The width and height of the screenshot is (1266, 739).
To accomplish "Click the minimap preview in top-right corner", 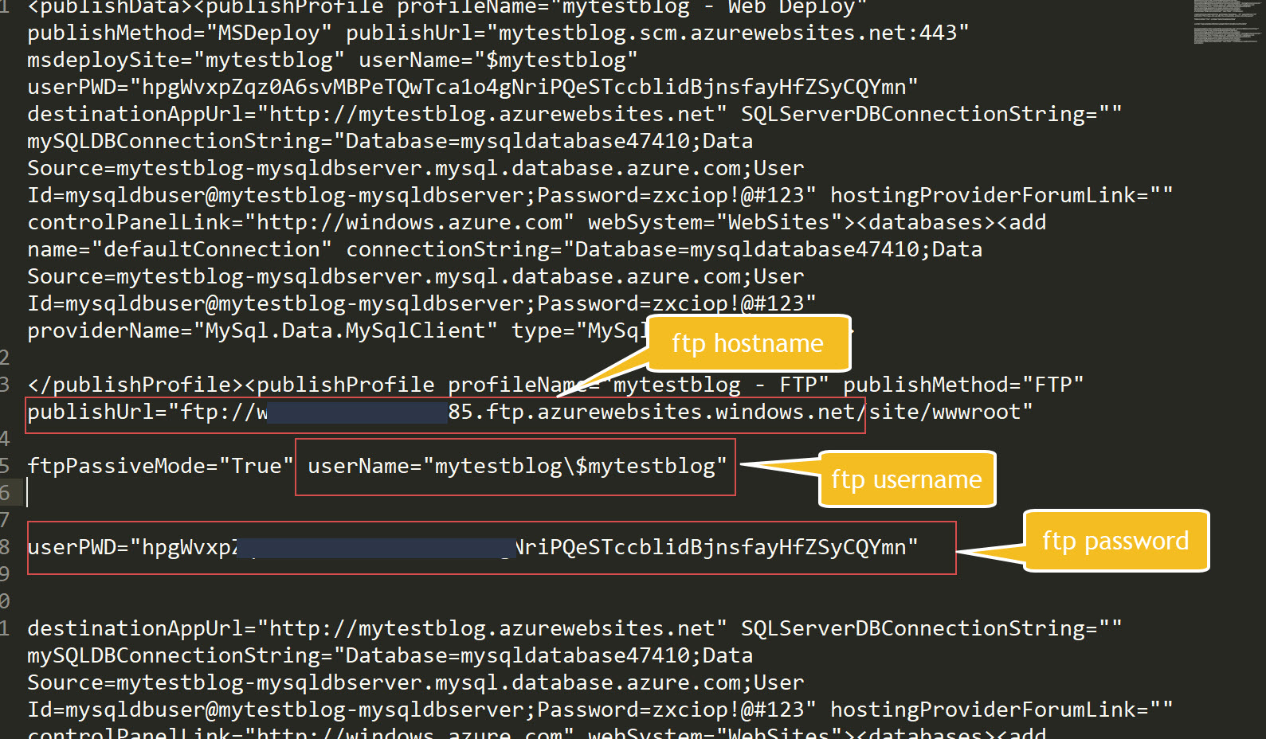I will point(1227,22).
